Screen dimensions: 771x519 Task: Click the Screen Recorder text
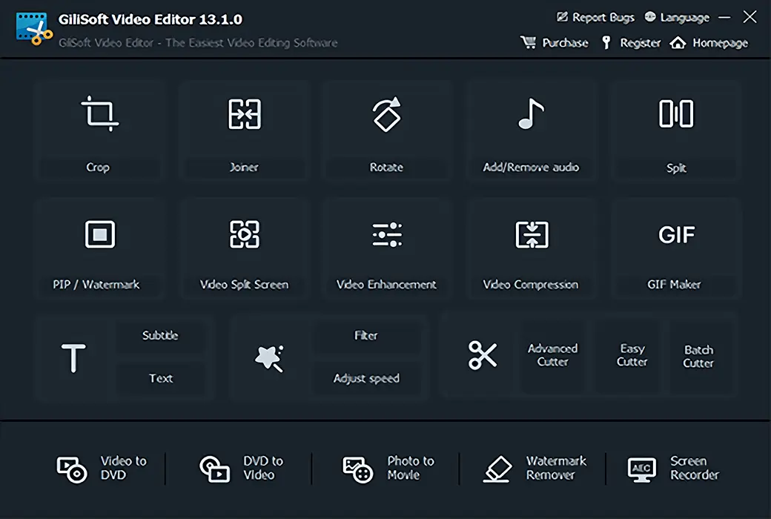(x=695, y=468)
